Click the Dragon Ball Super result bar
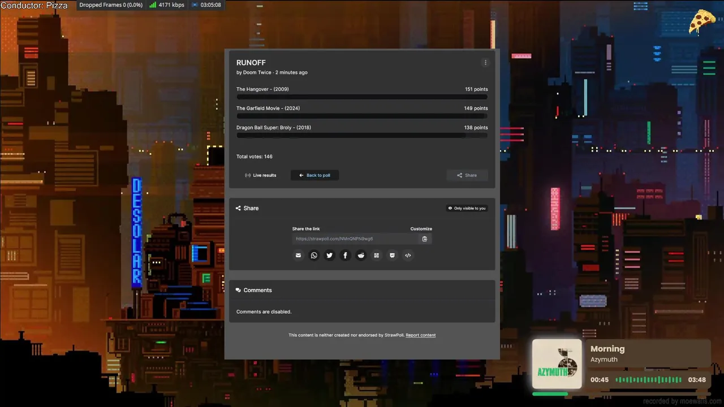The height and width of the screenshot is (407, 724). pos(362,136)
